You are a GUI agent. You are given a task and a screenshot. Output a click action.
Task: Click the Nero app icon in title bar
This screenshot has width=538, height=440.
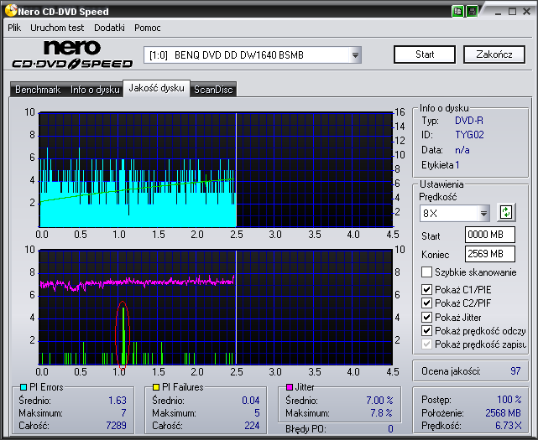click(x=11, y=11)
